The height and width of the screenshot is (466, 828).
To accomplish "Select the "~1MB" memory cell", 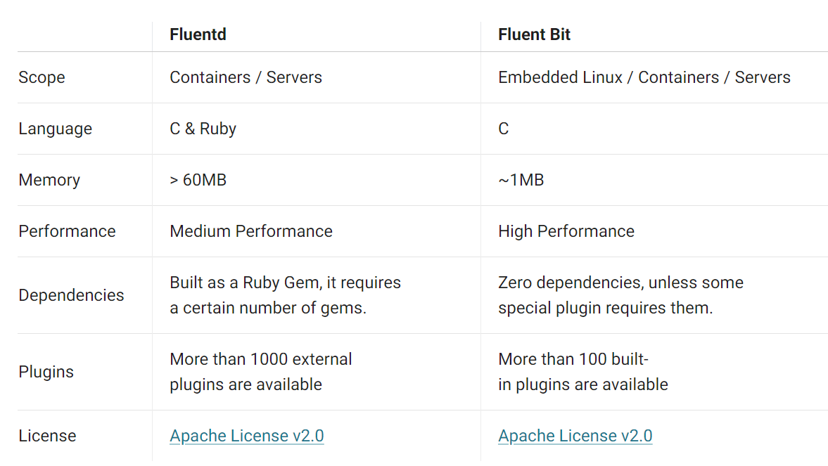I will point(521,180).
